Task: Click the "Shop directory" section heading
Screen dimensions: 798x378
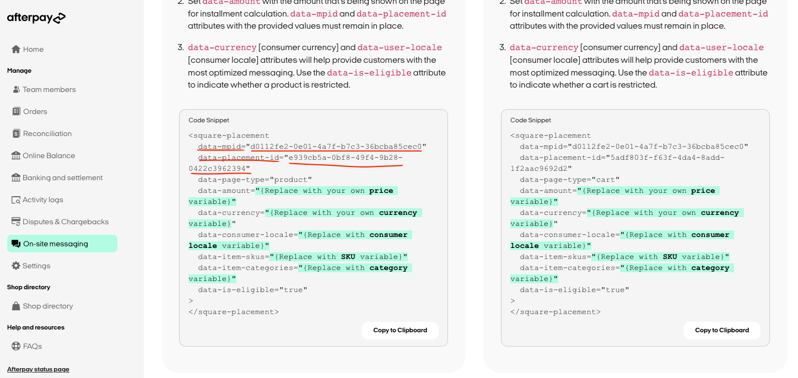Action: coord(29,287)
